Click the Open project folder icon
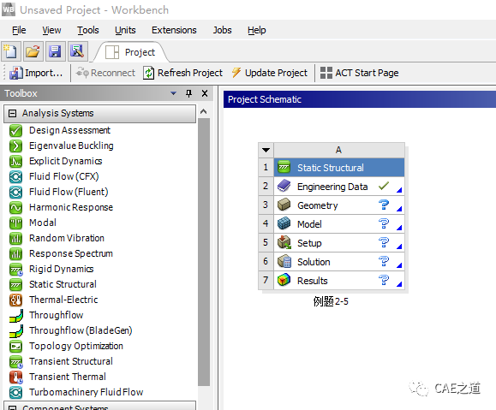496x410 pixels. pos(33,51)
